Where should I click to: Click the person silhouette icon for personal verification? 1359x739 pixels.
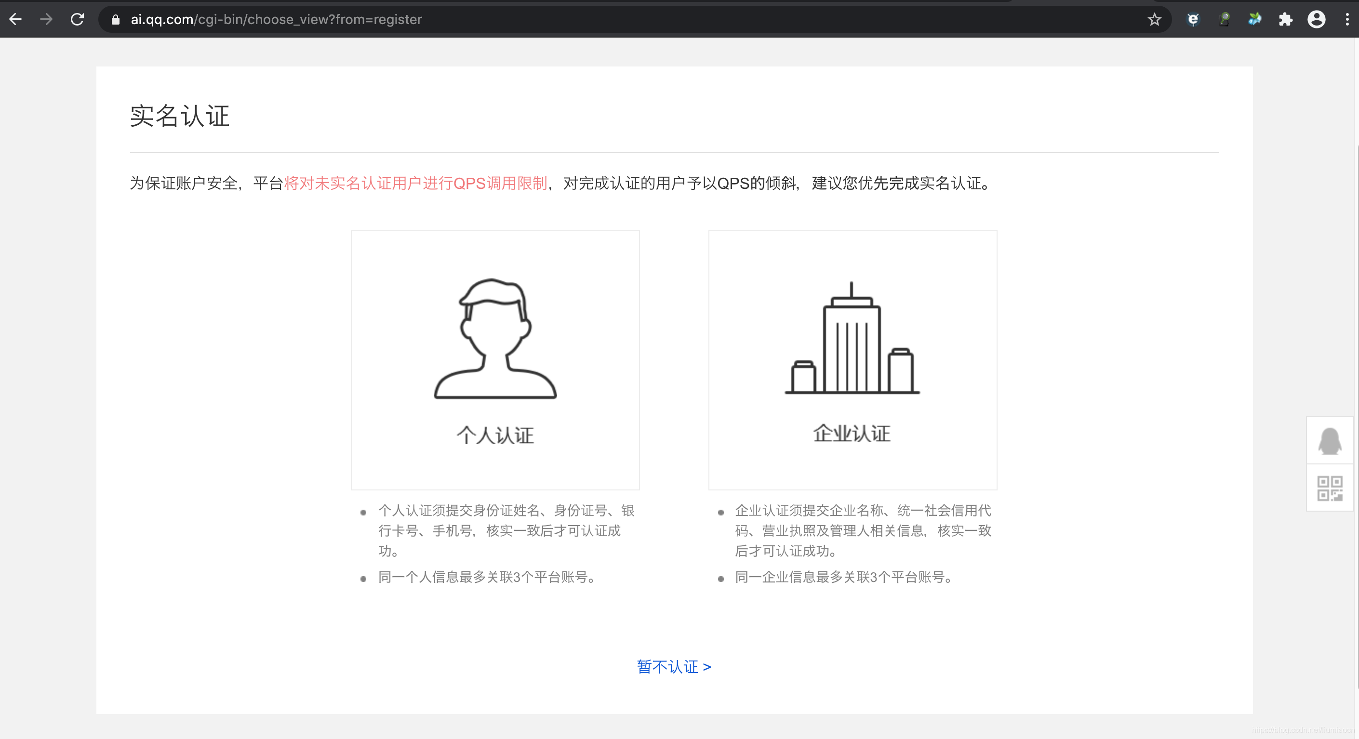495,339
